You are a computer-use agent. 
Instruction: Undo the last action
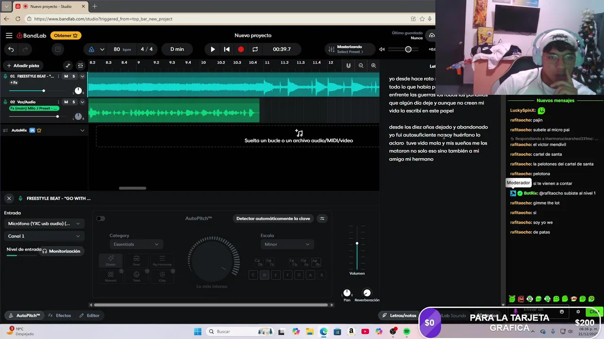tap(11, 49)
